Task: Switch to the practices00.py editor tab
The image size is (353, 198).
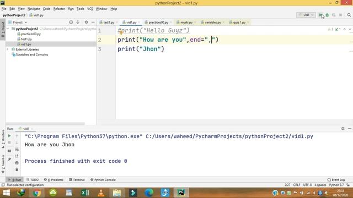Action: coord(158,22)
